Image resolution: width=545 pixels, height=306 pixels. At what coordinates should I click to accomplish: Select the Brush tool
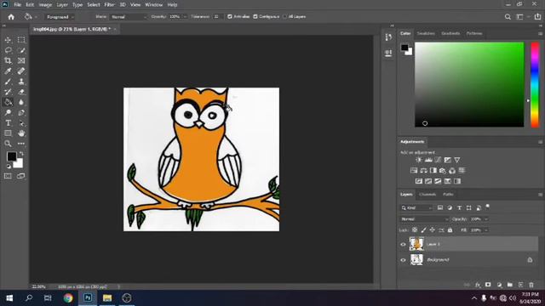coord(8,82)
